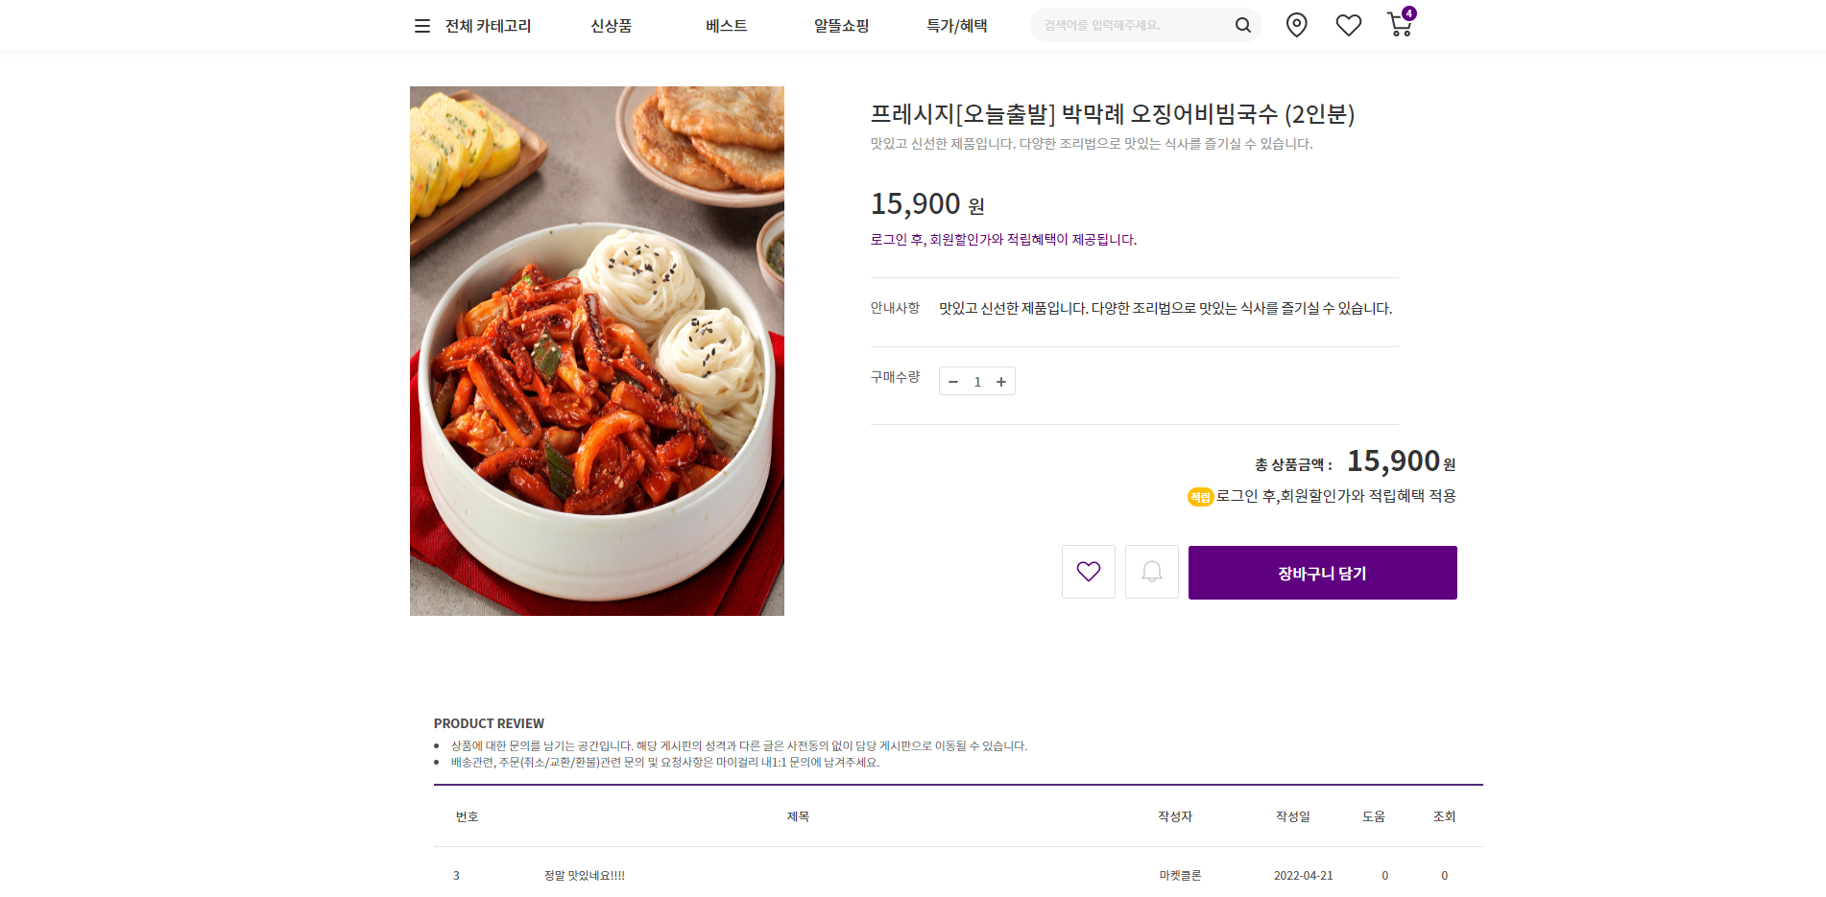Open the 특가/혜택 menu

(x=956, y=26)
